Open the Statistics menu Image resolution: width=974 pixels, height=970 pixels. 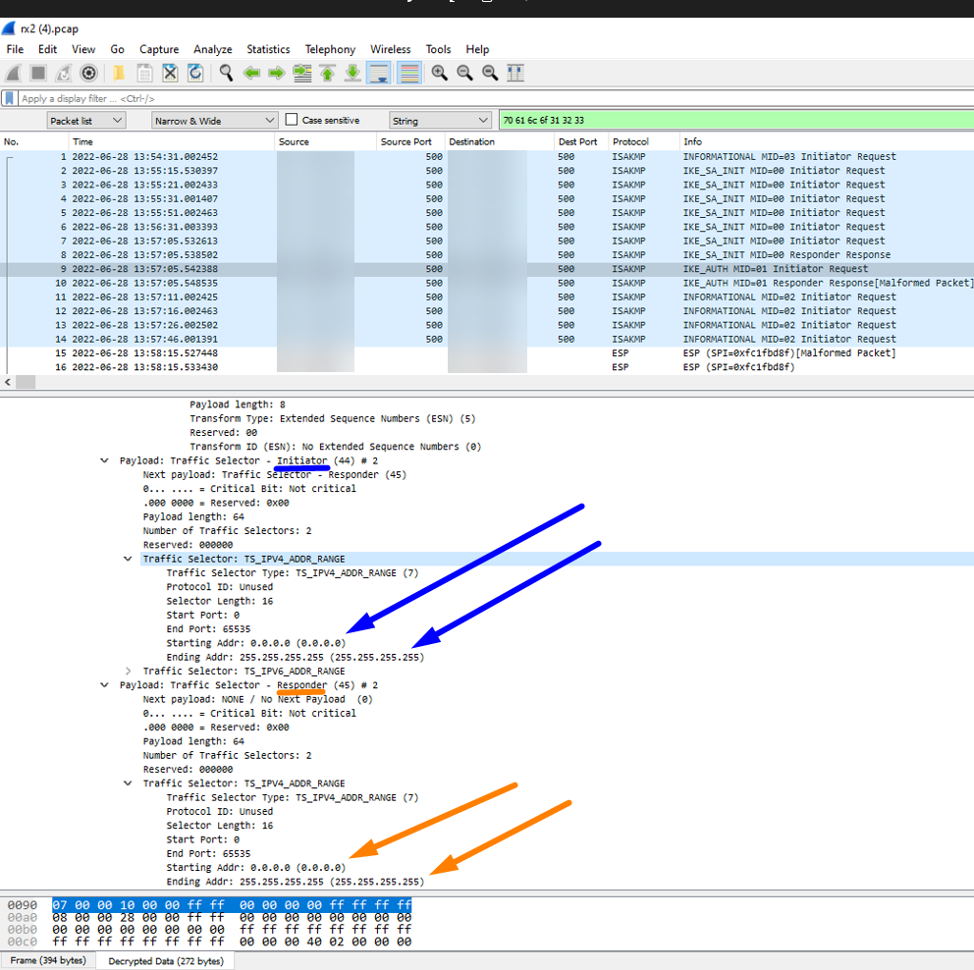[x=268, y=49]
